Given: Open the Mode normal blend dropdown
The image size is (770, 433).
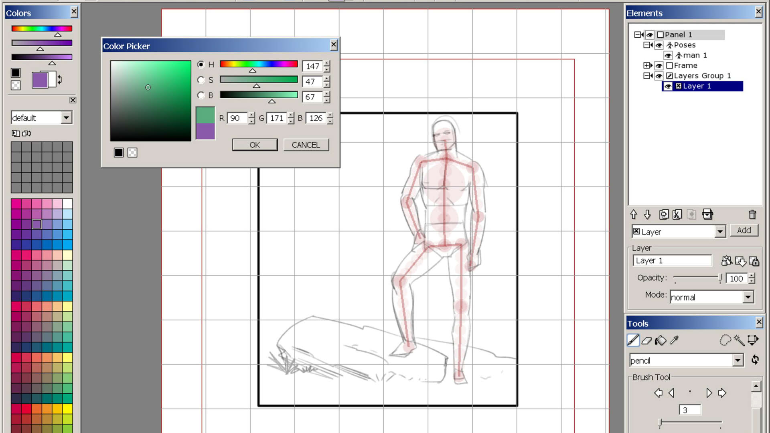Looking at the screenshot, I should coord(748,297).
